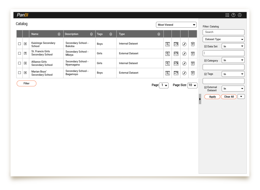This screenshot has width=260, height=190.
Task: Click the Secondary School - Bukoba description
Action: click(x=77, y=45)
